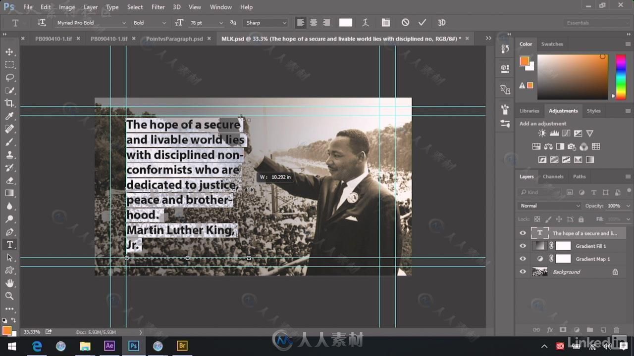Select the Crop tool
This screenshot has width=634, height=356.
pos(9,103)
